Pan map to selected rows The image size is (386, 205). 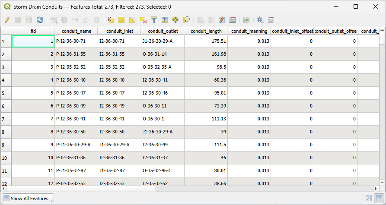click(x=175, y=20)
